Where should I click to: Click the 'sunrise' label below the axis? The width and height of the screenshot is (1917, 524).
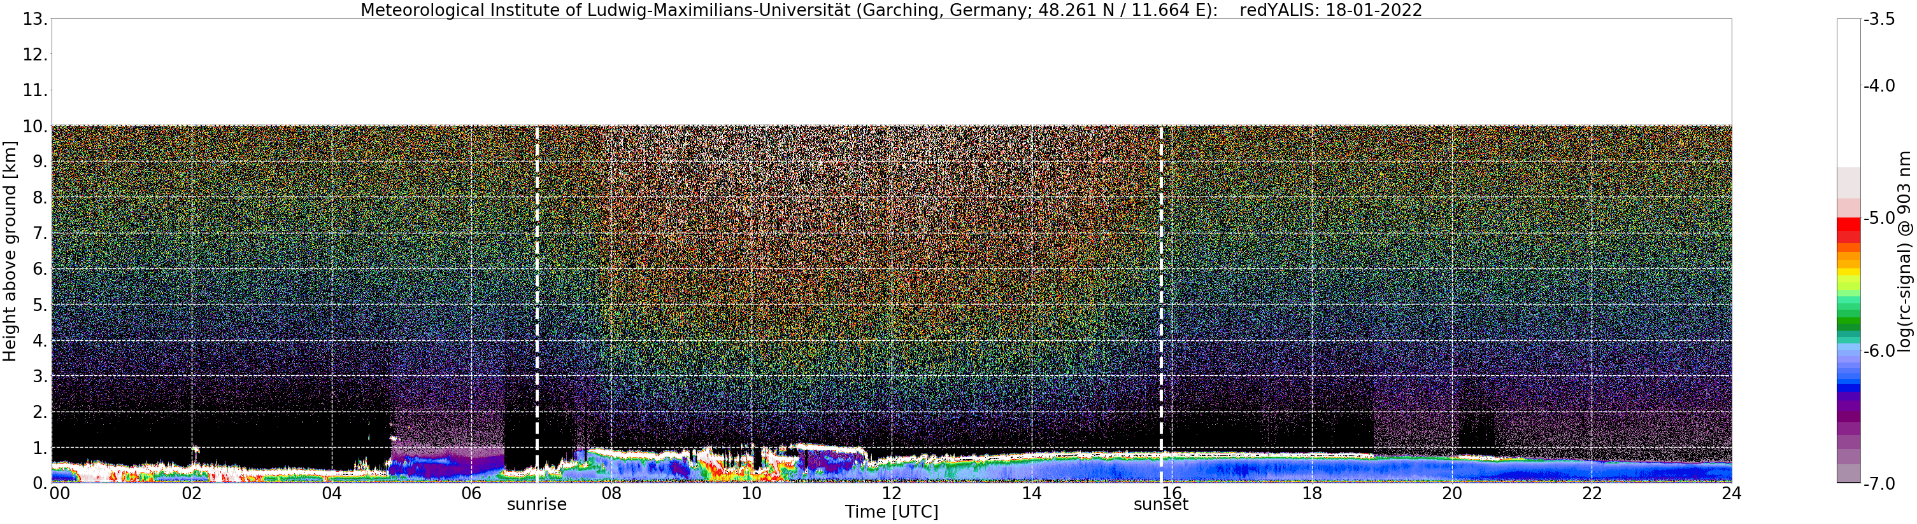(536, 505)
